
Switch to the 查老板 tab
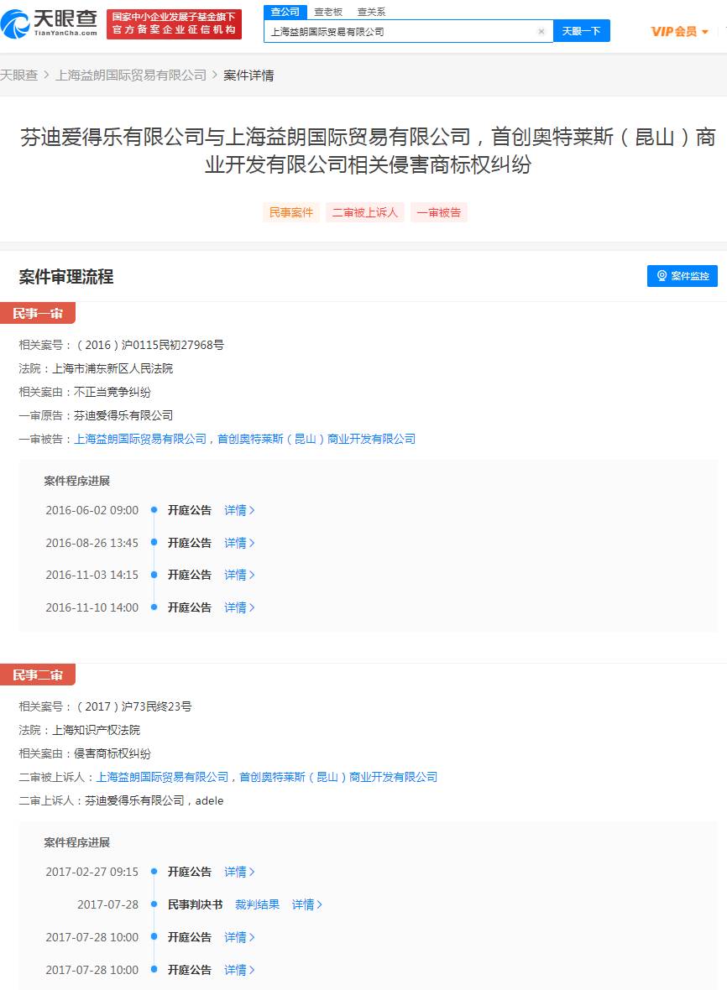(328, 12)
